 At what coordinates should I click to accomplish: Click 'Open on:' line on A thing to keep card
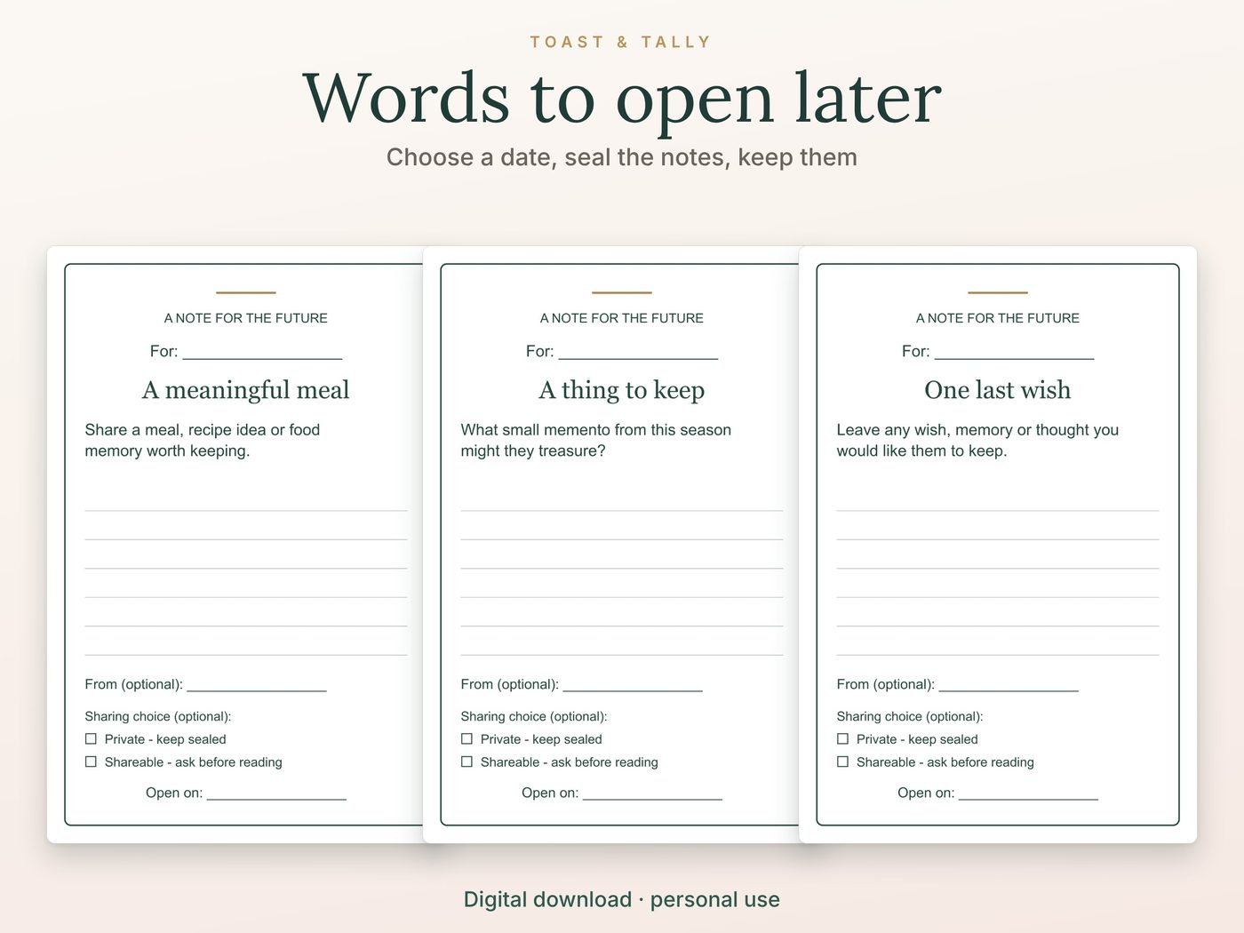(652, 795)
